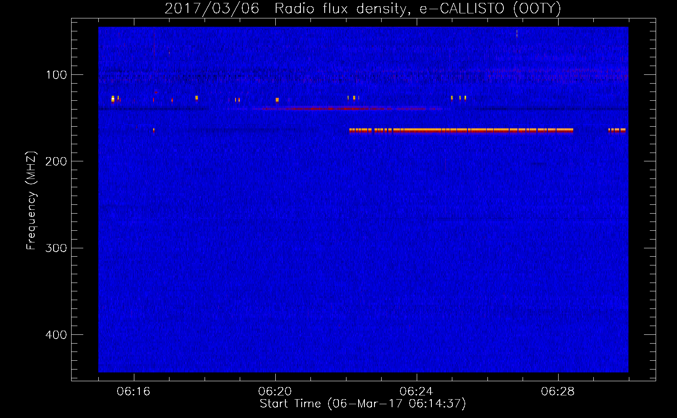Click the long bright orange emission band near 165 MHz
The height and width of the screenshot is (418, 677).
pos(461,130)
